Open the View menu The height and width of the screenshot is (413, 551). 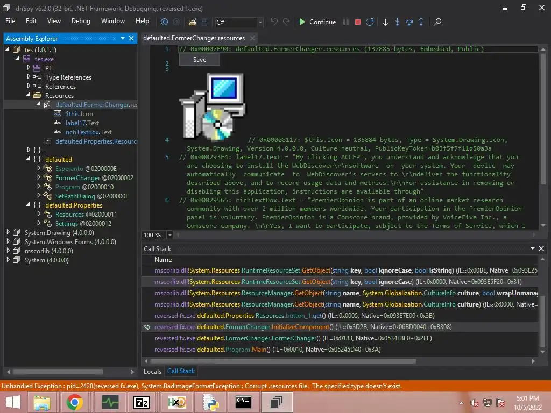point(54,21)
